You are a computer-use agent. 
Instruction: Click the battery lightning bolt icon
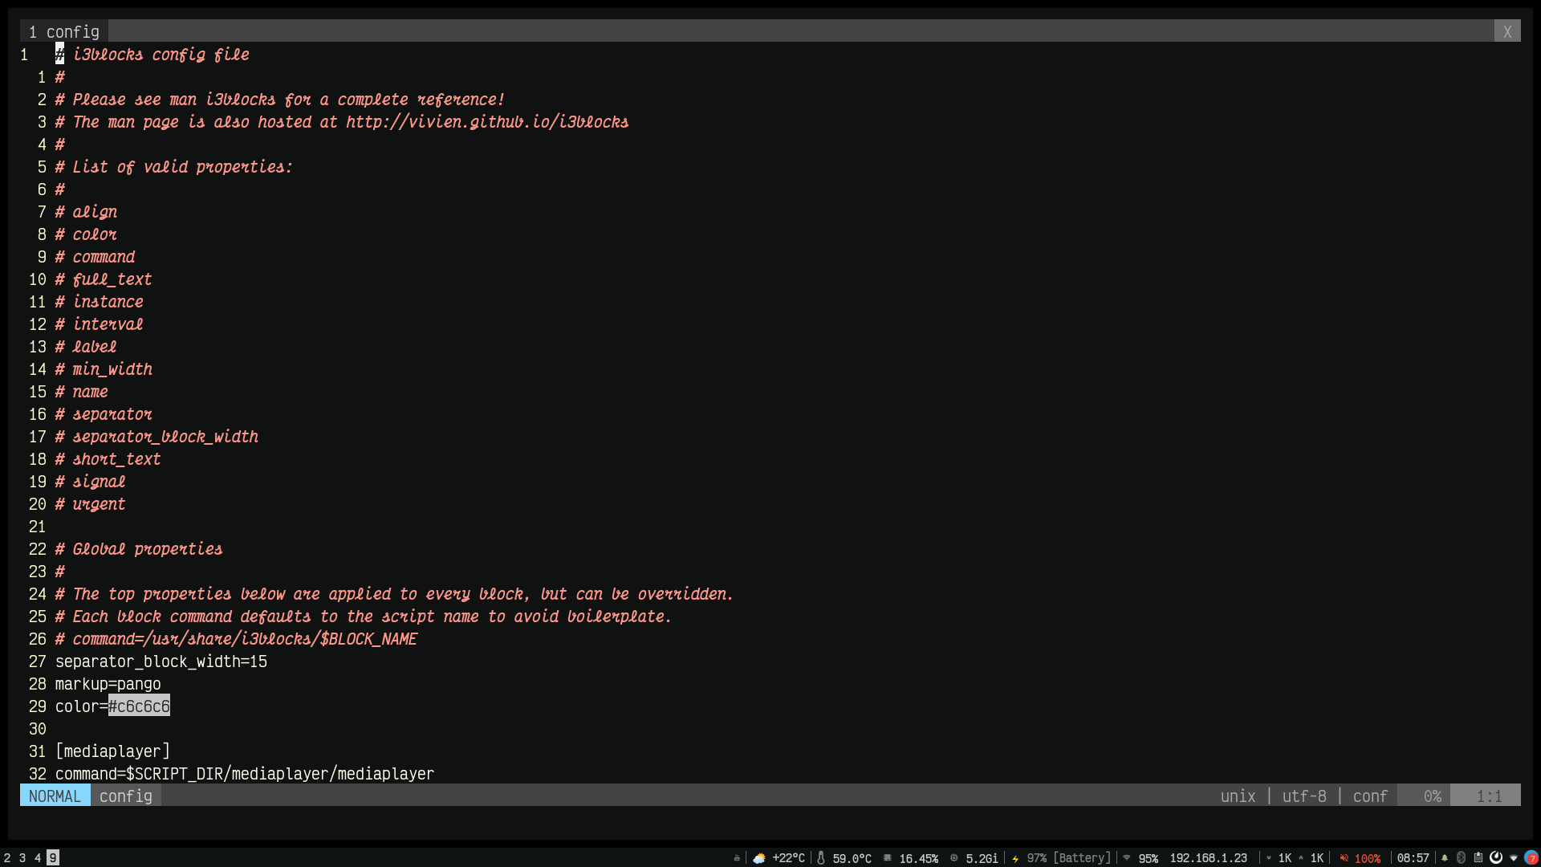pyautogui.click(x=1015, y=858)
